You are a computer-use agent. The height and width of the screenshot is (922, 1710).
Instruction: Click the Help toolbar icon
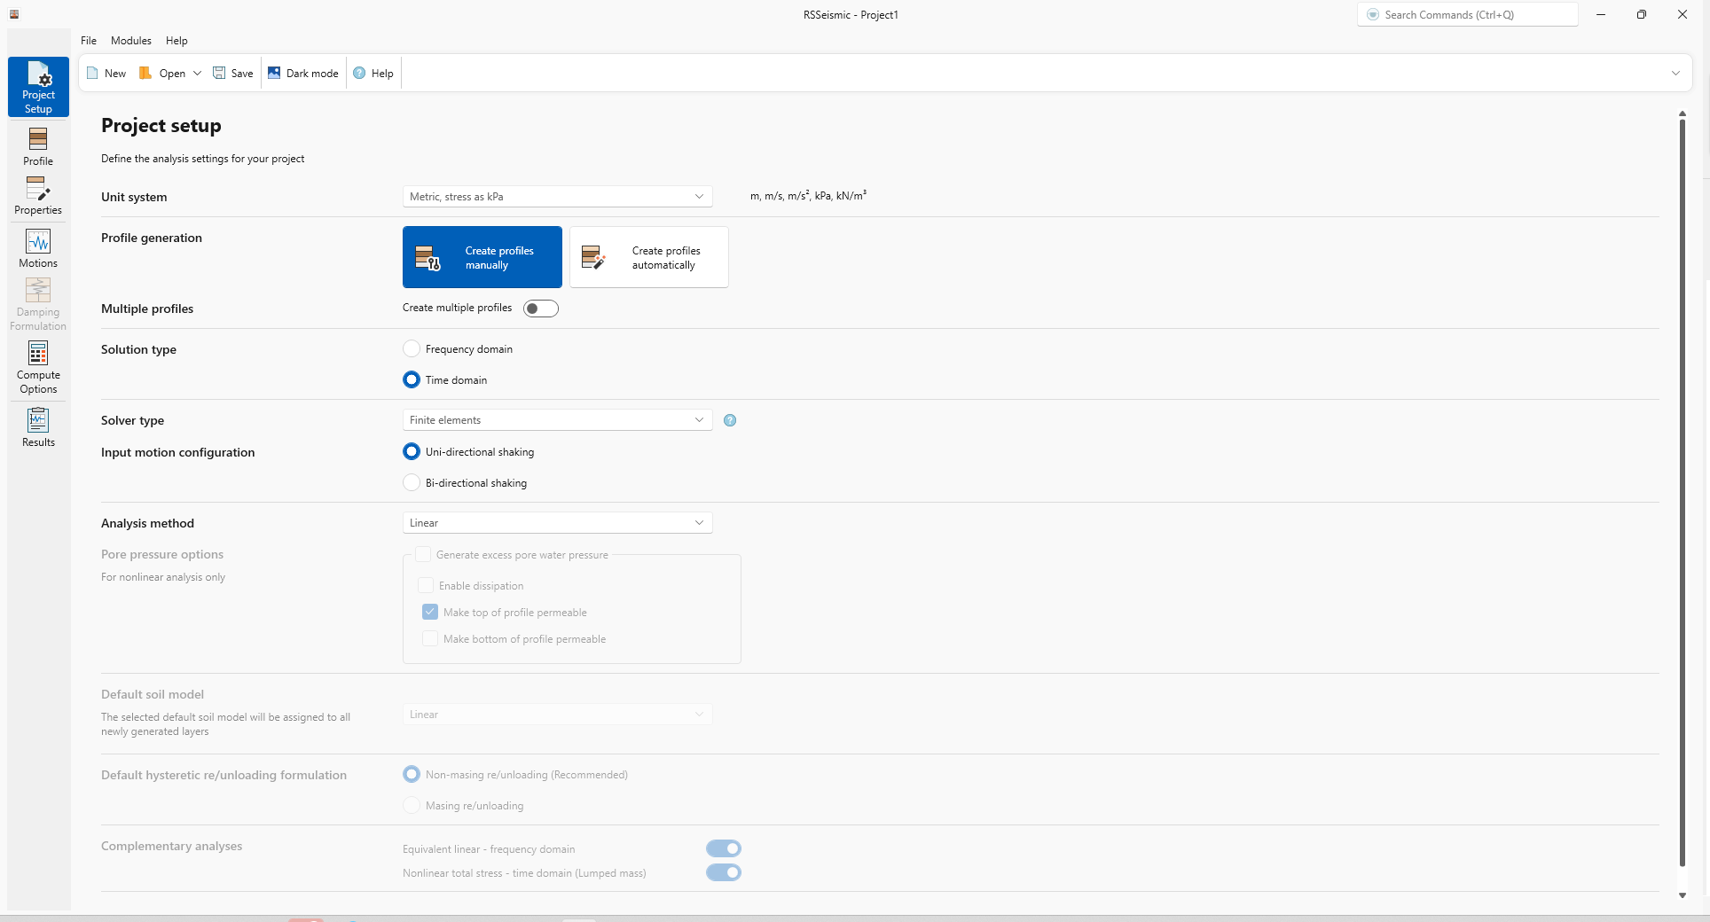point(359,74)
